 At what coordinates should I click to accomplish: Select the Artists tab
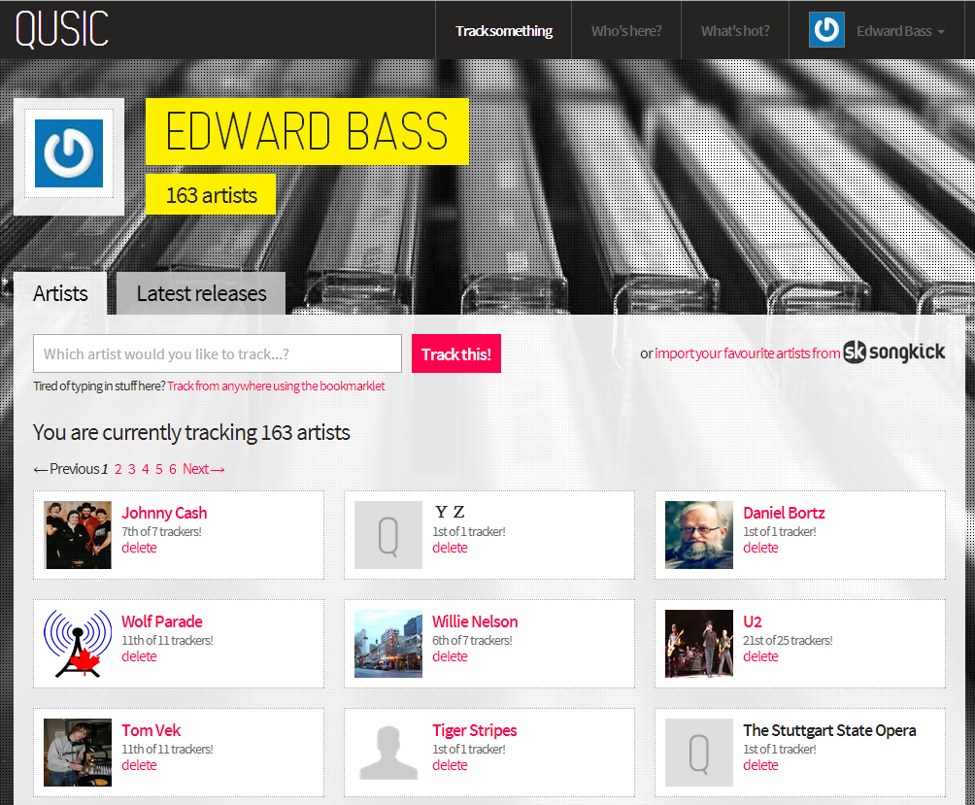60,293
